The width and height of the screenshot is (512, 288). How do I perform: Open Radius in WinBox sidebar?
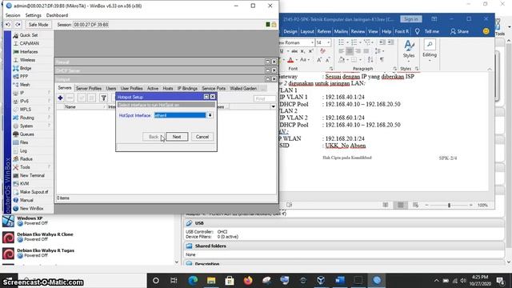[26, 159]
